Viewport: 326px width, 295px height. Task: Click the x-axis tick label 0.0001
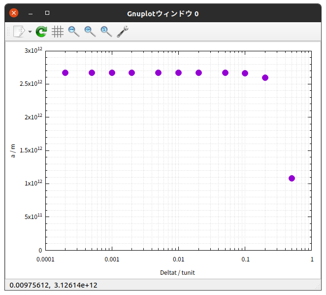[x=45, y=259]
